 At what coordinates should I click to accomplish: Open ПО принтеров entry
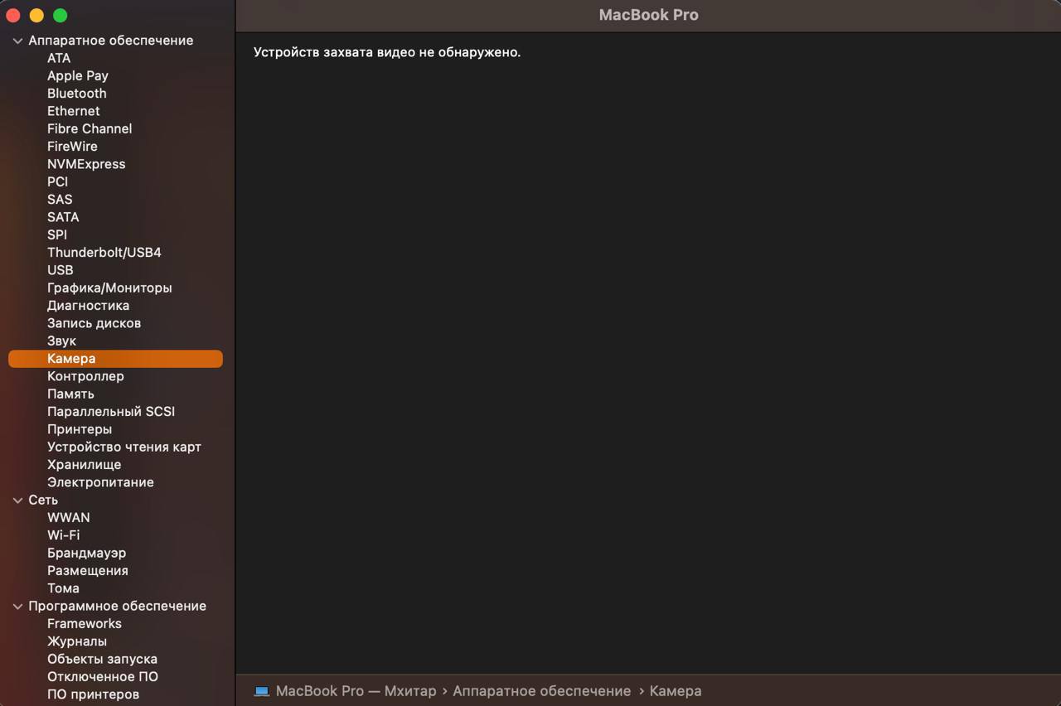click(x=93, y=694)
